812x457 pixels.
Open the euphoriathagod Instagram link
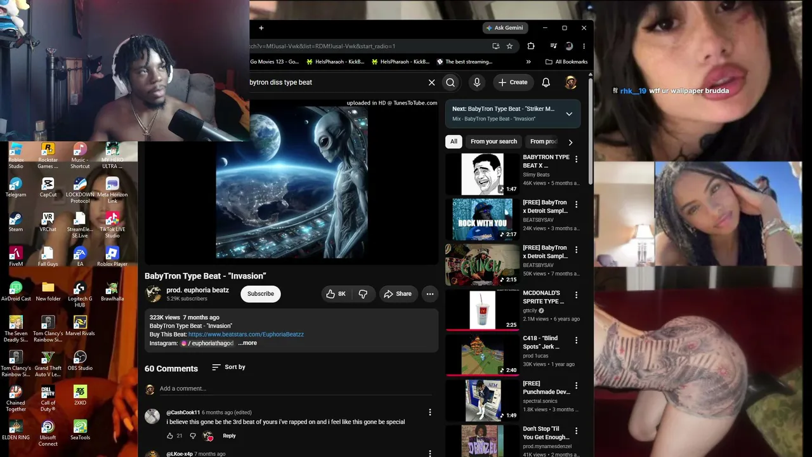[x=207, y=343]
